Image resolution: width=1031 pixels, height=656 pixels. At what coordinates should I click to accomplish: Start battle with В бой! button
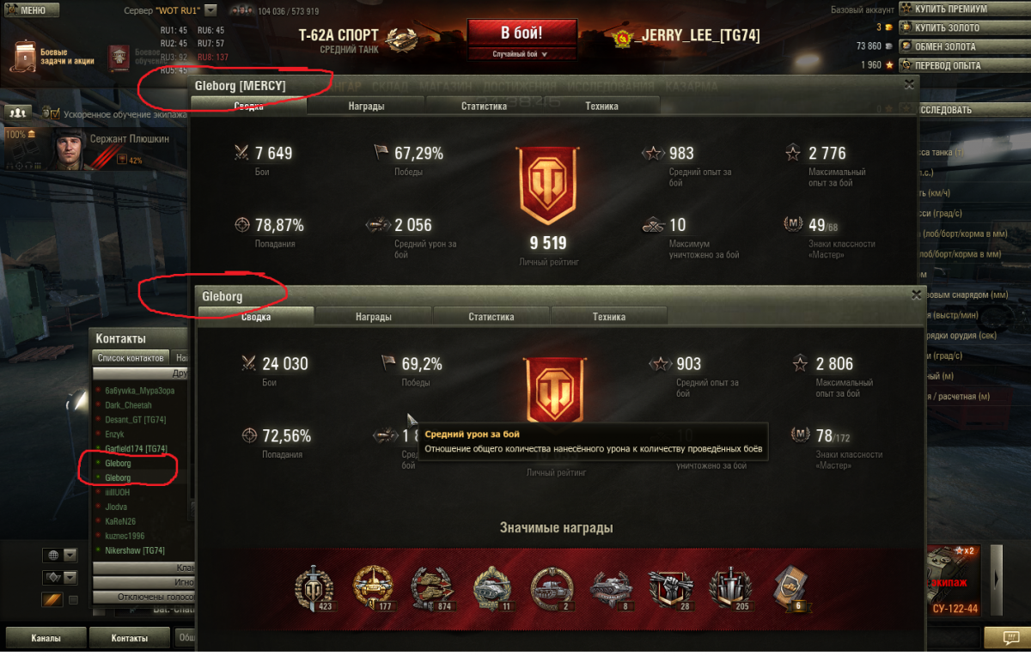click(x=522, y=33)
